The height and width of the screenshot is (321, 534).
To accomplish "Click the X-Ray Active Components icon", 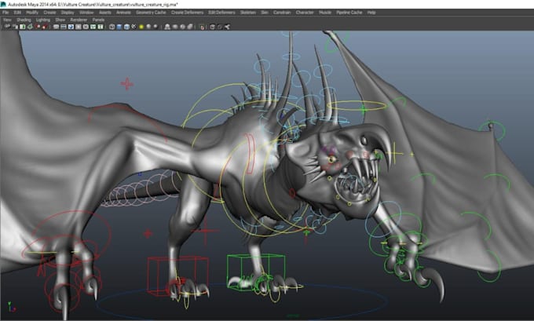I will tap(182, 27).
